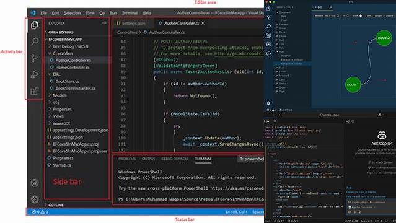The width and height of the screenshot is (396, 223).
Task: Open HomeController.cs in Explorer
Action: click(x=73, y=68)
